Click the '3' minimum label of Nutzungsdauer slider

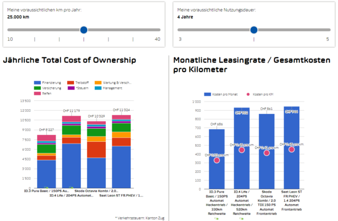pyautogui.click(x=180, y=39)
